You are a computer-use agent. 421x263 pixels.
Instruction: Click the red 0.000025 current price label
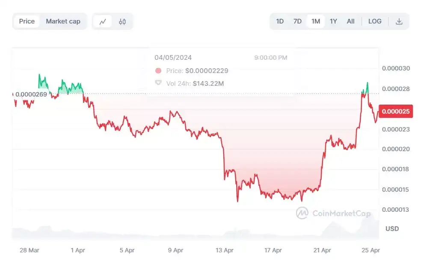(396, 111)
